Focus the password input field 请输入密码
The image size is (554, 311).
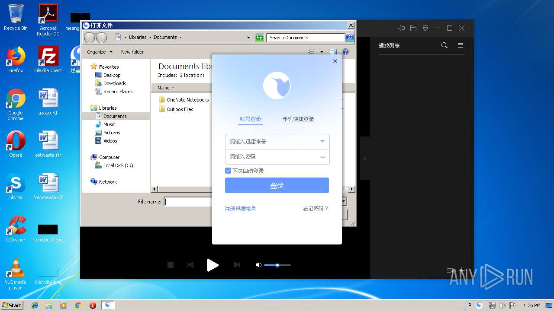coord(277,157)
